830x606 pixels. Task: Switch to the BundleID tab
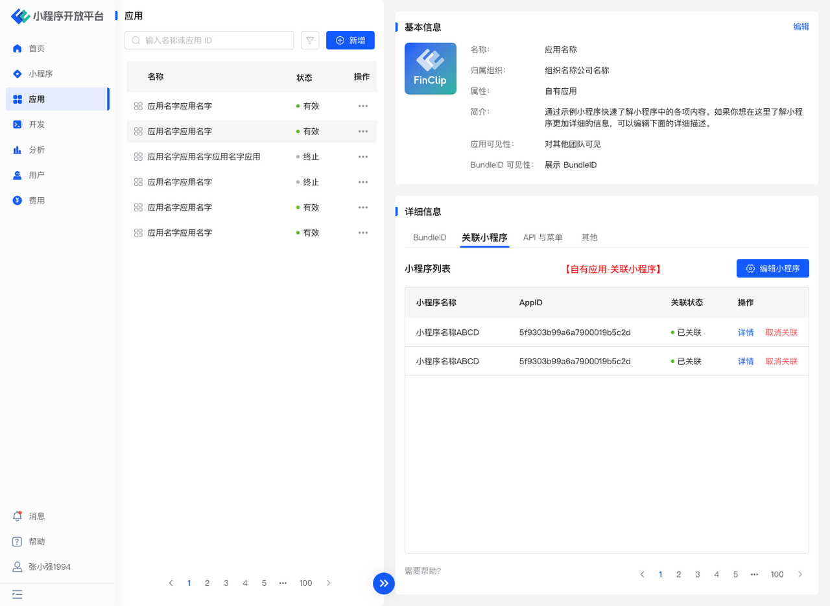(429, 238)
